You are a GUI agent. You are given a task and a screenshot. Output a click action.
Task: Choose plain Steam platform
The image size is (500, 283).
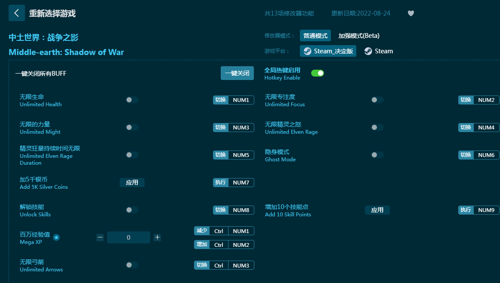pos(379,51)
